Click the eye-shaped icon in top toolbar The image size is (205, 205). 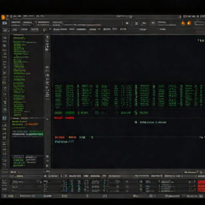click(x=127, y=23)
